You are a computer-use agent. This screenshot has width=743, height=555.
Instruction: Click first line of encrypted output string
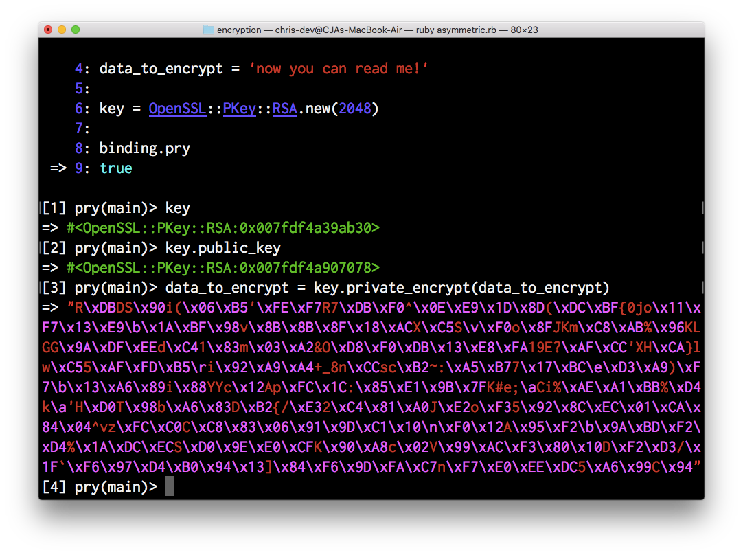(x=384, y=308)
